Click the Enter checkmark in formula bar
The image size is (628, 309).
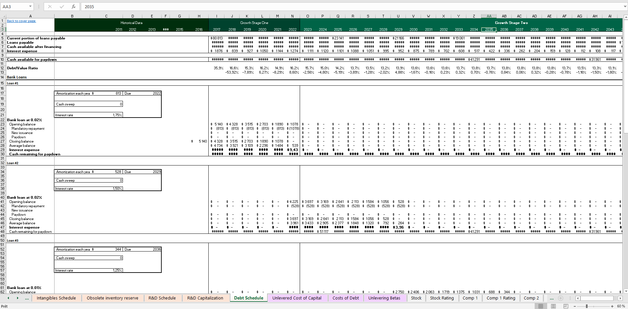[62, 7]
